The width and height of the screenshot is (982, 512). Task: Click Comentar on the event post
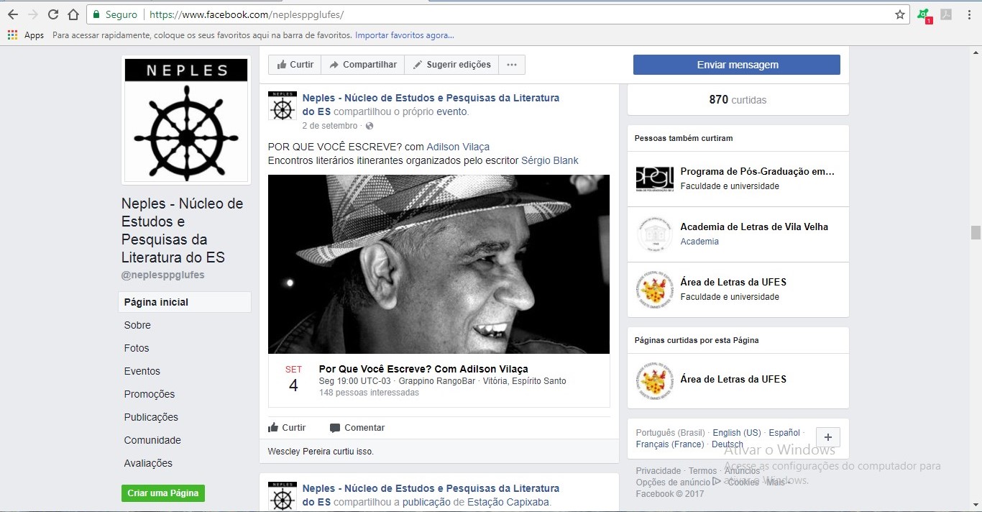[x=357, y=428]
